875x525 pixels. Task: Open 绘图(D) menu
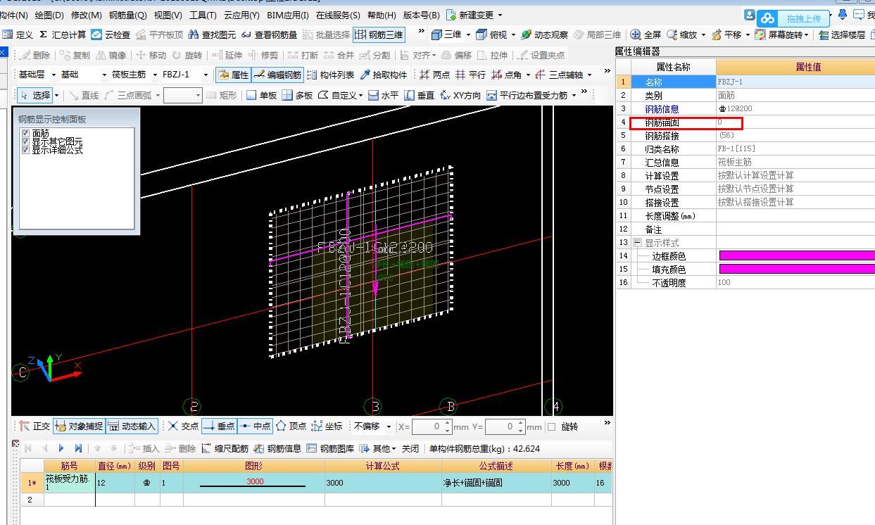coord(49,15)
